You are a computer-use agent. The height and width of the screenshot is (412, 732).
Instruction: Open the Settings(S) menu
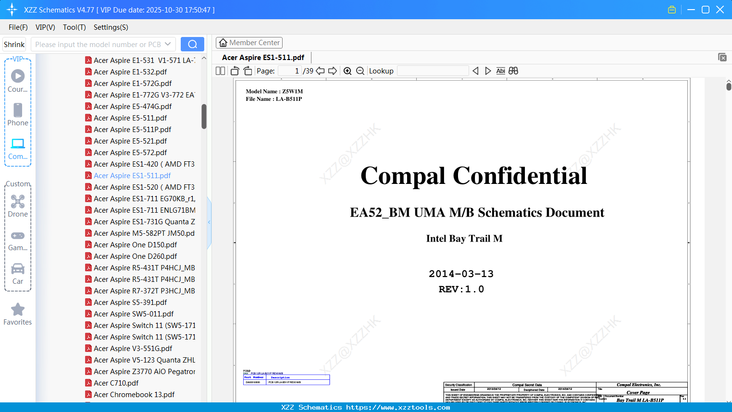point(111,27)
